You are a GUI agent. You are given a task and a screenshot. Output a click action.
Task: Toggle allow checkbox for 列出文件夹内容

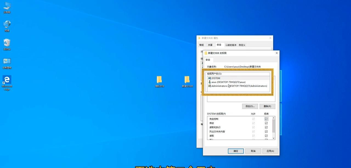253,131
